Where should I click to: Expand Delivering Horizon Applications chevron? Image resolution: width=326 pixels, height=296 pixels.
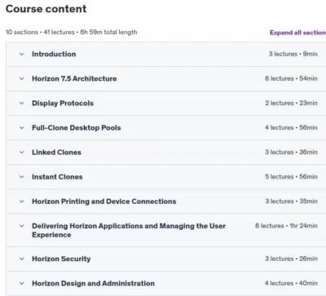22,226
